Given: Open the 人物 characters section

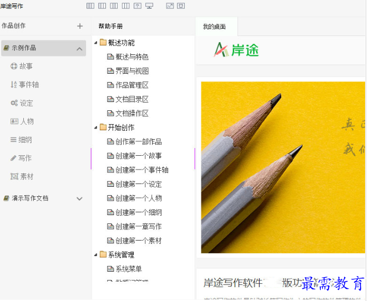Looking at the screenshot, I should point(26,121).
